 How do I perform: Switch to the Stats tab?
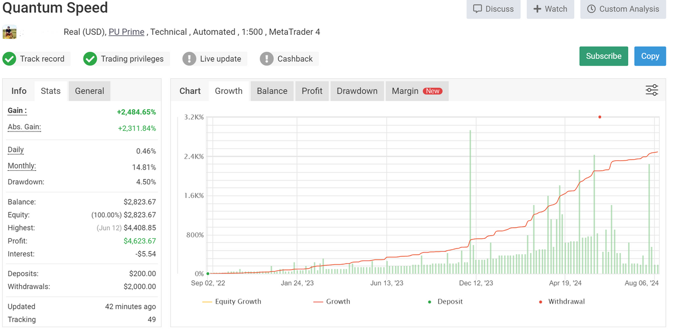point(51,91)
